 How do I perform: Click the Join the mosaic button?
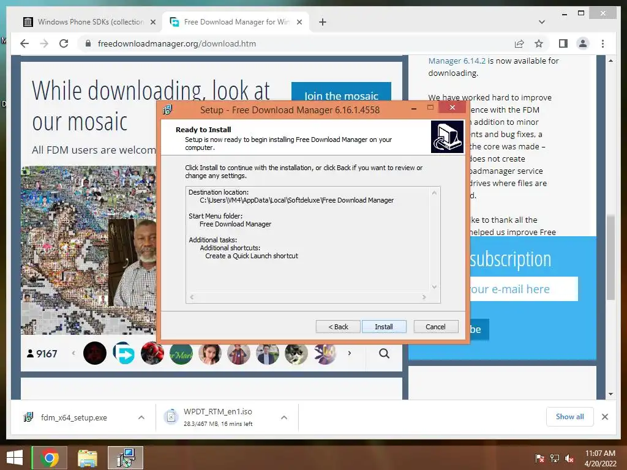341,92
